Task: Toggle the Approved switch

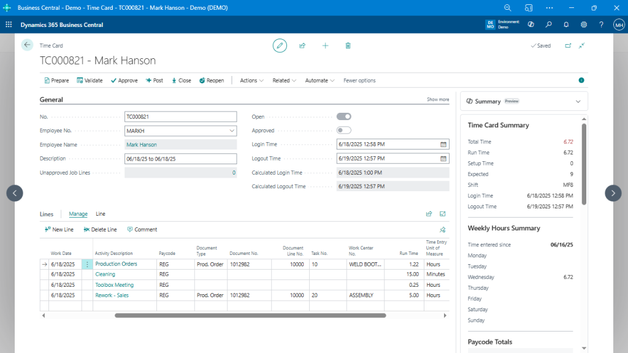Action: [343, 130]
